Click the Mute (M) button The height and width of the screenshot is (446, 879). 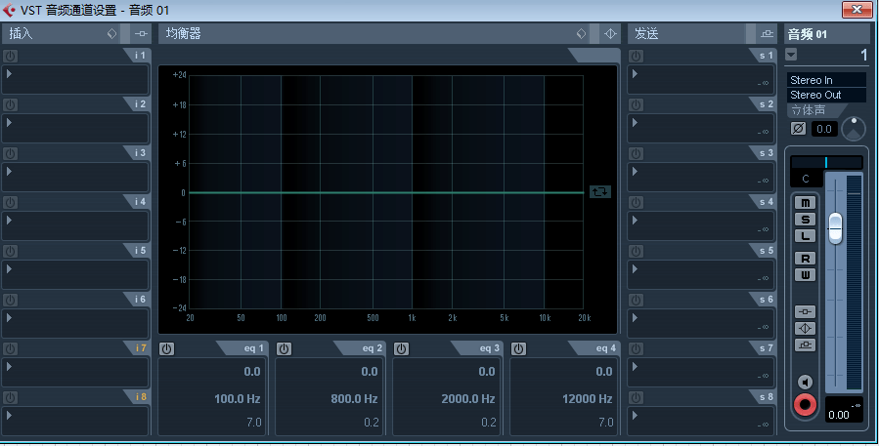805,203
